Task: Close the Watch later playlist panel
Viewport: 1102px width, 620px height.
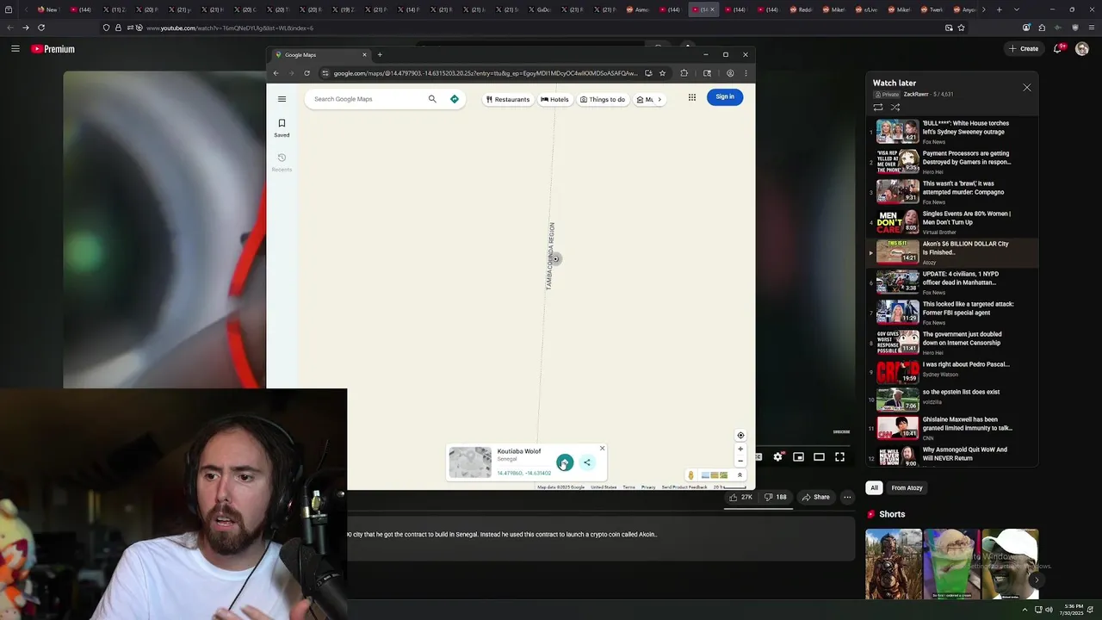Action: tap(1027, 88)
